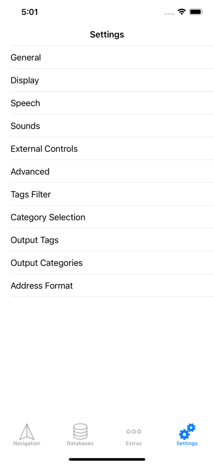
Task: Go to Output Categories
Action: click(112, 263)
